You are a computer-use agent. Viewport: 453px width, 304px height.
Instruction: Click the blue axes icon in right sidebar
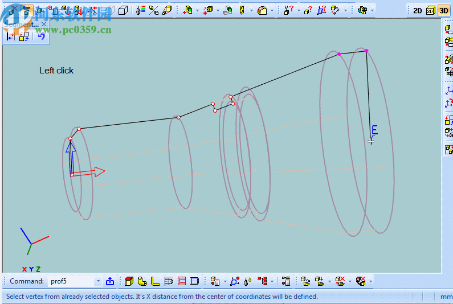(x=448, y=91)
